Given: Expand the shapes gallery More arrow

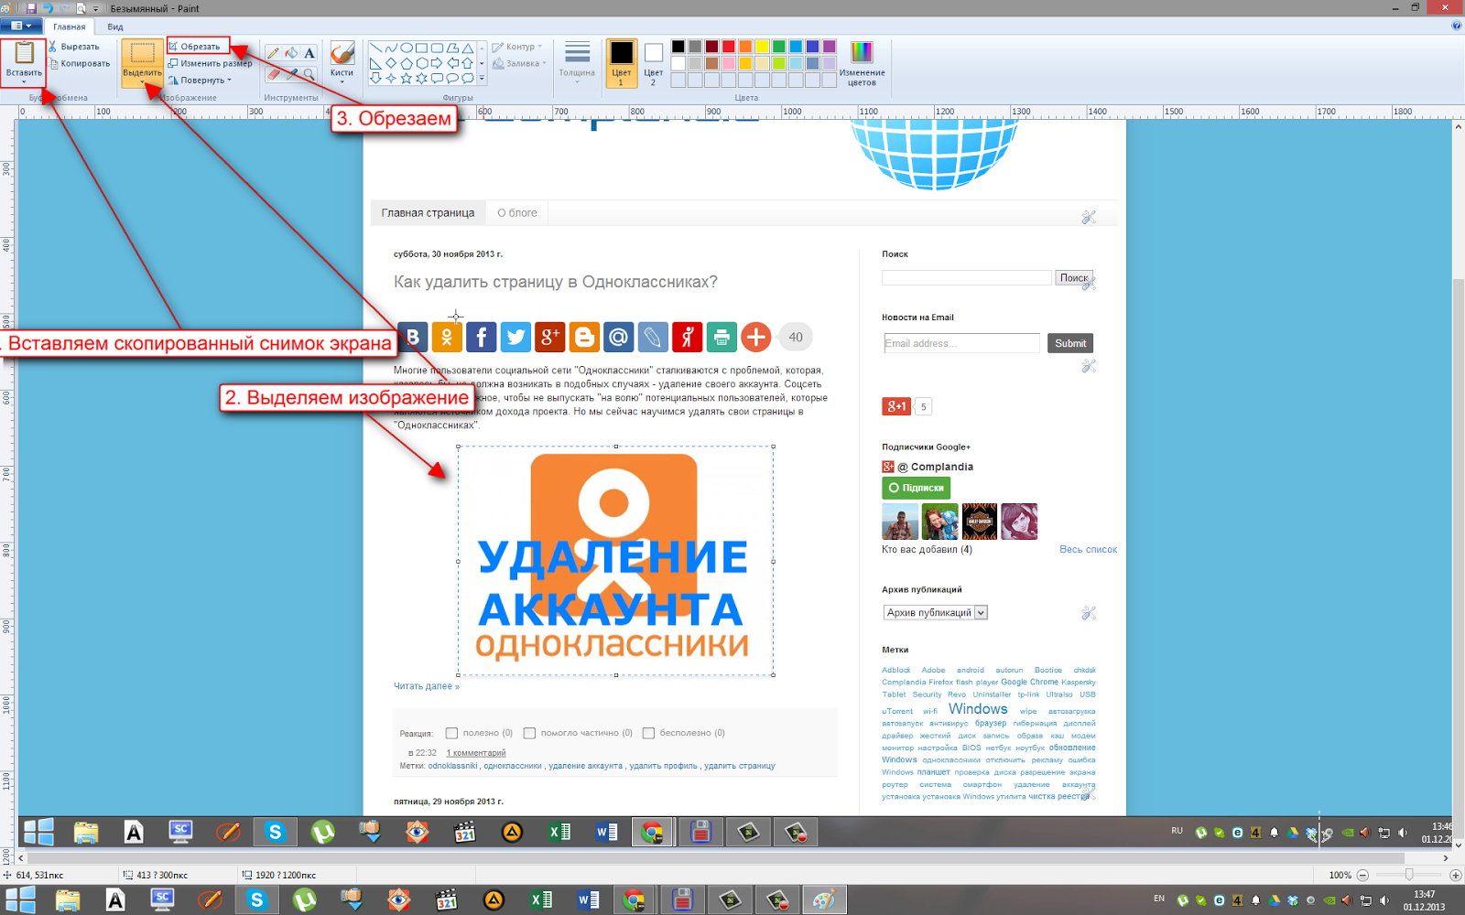Looking at the screenshot, I should tap(483, 79).
